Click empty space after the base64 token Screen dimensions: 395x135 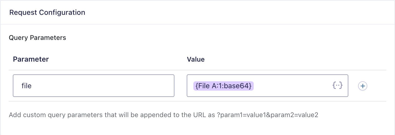(x=290, y=86)
